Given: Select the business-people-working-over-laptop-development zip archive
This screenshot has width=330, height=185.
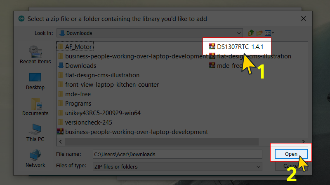Looking at the screenshot, I should click(x=132, y=132).
